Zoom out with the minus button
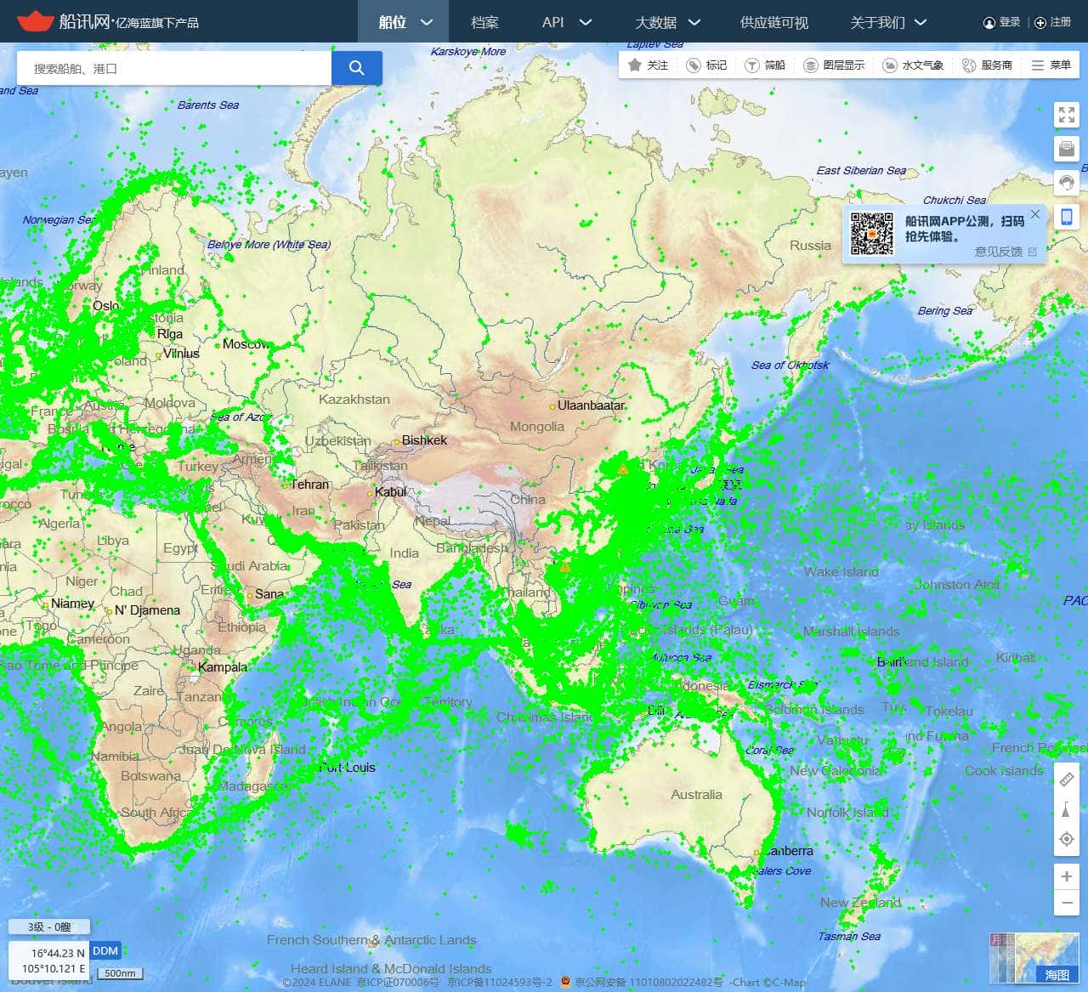The width and height of the screenshot is (1088, 992). (1066, 903)
